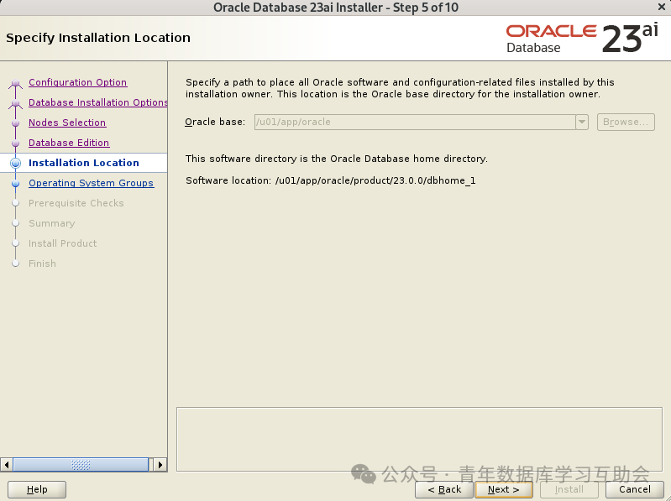Click the Prerequisite Checks step label
Image resolution: width=671 pixels, height=501 pixels.
click(76, 203)
